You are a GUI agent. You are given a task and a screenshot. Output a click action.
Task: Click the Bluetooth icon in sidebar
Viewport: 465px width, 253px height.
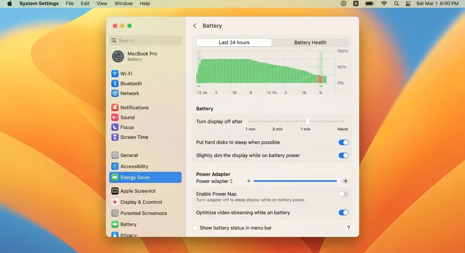[x=115, y=84]
